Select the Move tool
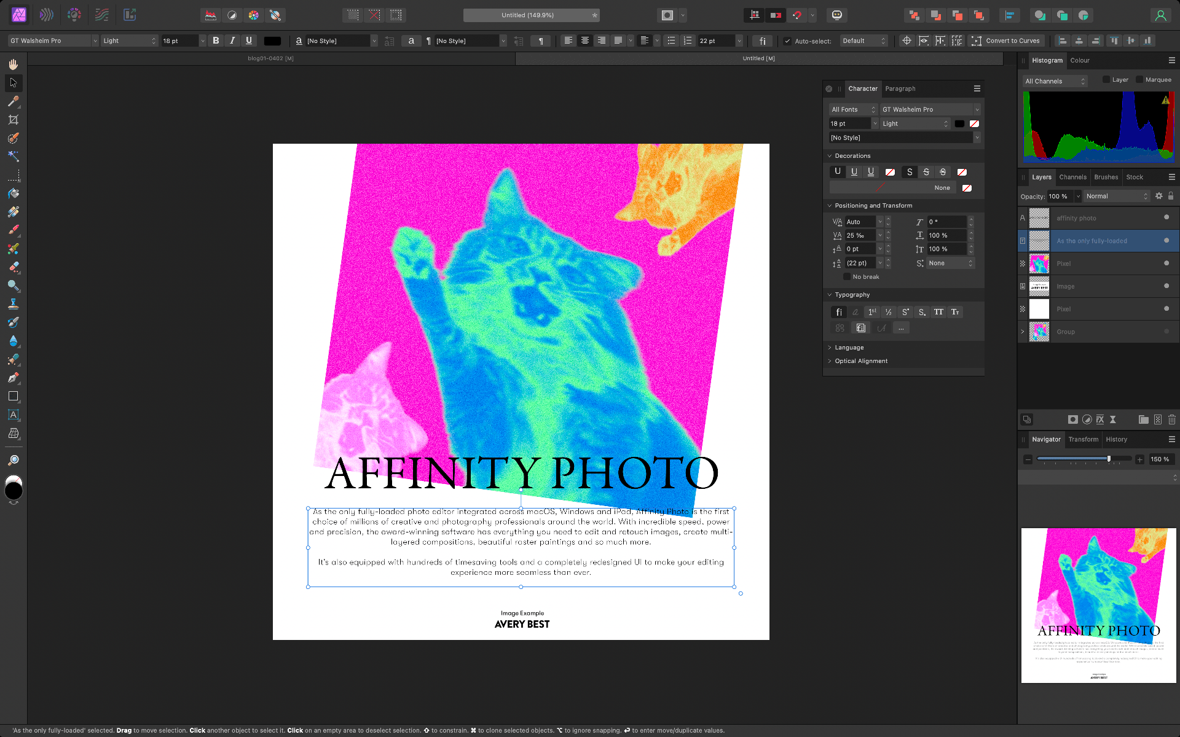The image size is (1180, 737). coord(13,83)
